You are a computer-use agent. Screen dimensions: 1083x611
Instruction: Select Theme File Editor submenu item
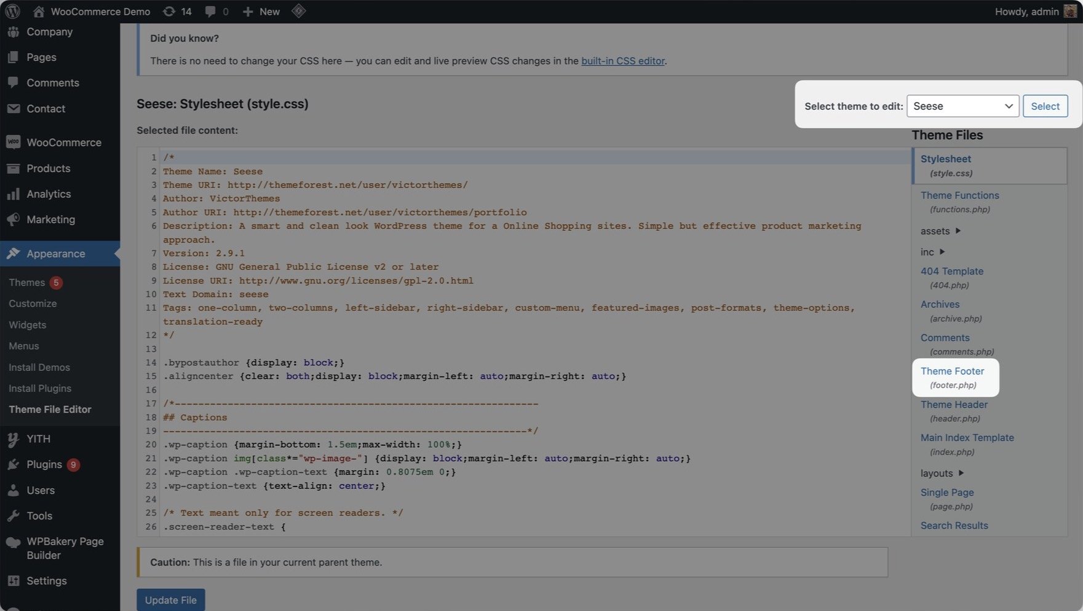50,410
